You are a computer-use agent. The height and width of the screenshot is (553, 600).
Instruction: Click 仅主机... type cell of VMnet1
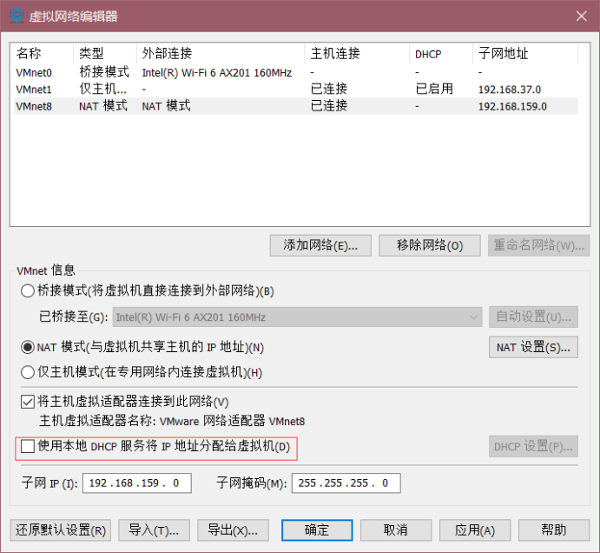point(102,90)
